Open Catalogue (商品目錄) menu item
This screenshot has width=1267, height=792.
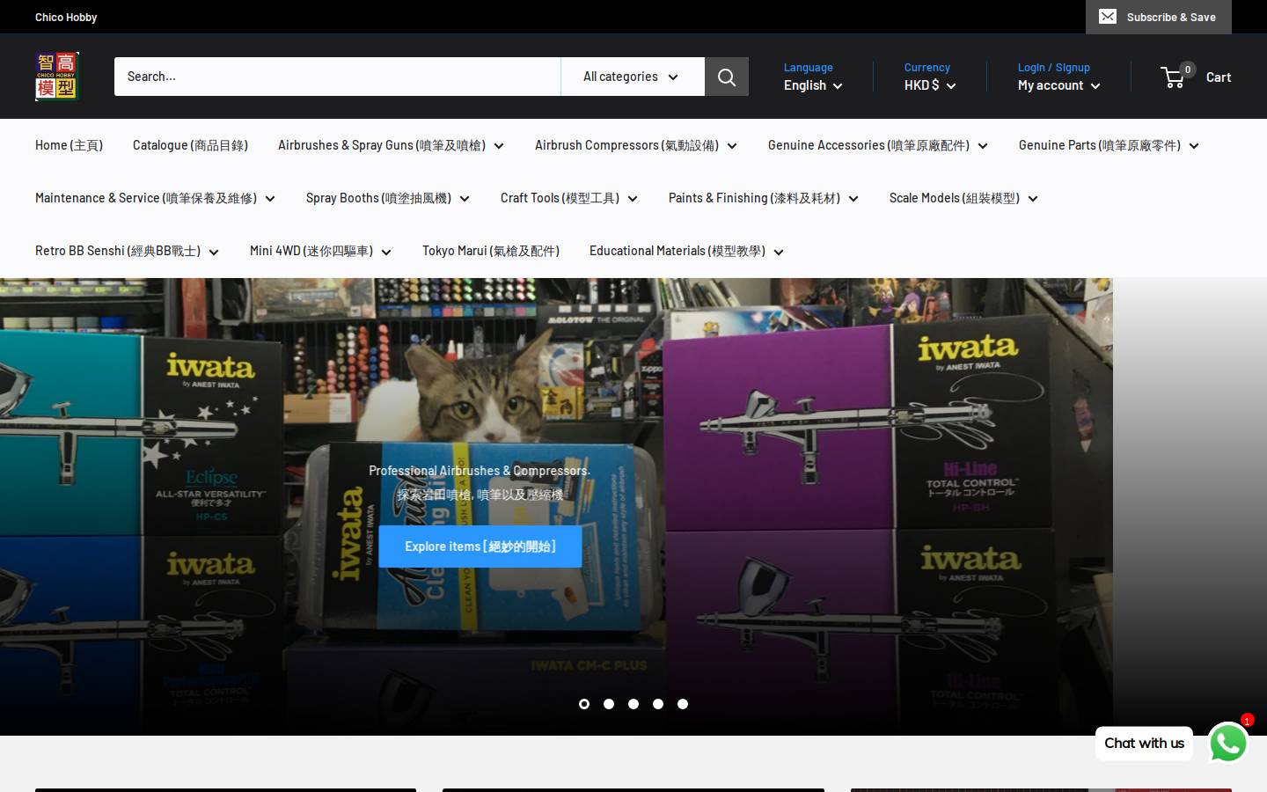tap(190, 145)
